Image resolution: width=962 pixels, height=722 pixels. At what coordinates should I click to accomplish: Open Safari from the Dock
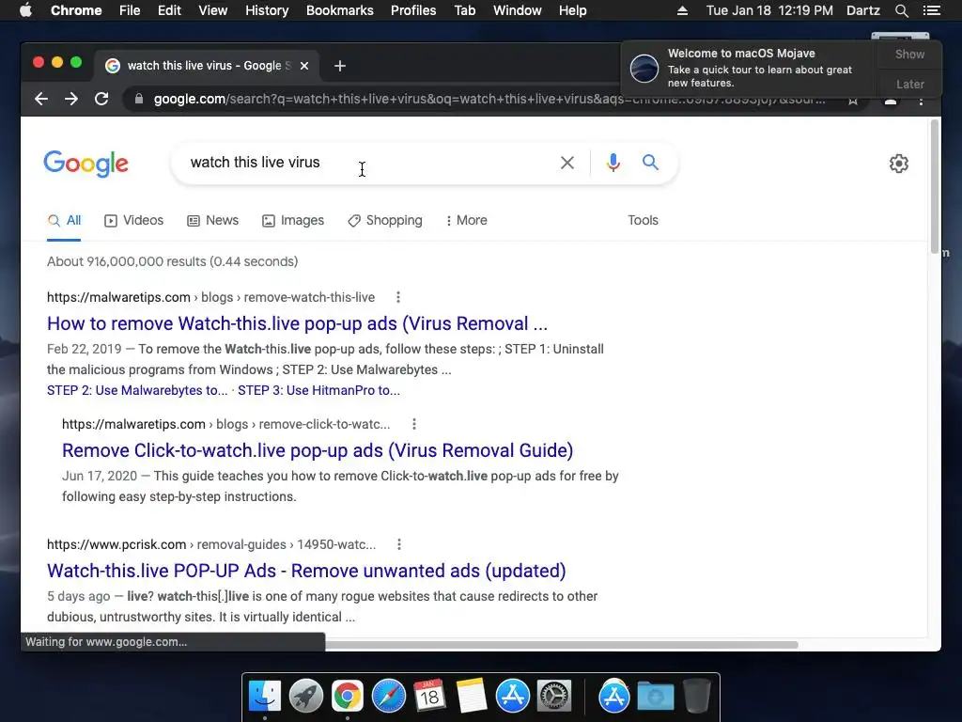tap(388, 697)
